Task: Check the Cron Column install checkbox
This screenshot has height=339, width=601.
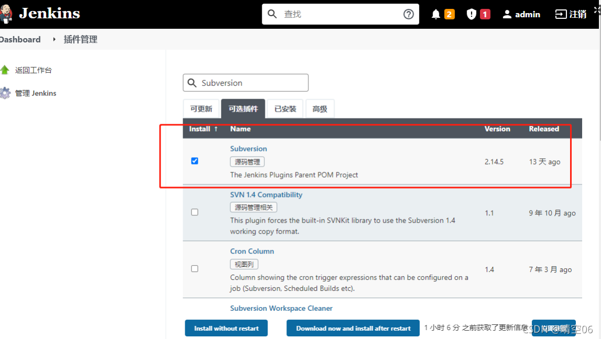Action: [195, 268]
